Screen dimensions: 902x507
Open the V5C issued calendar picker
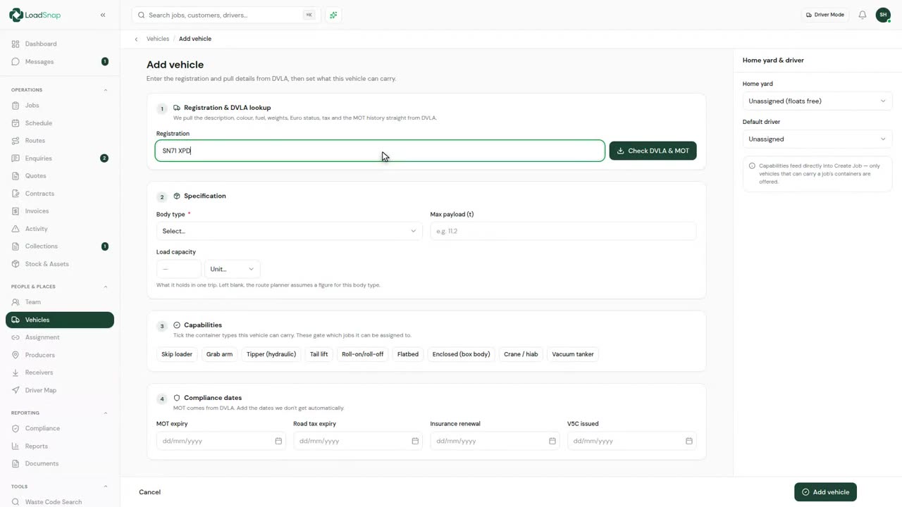(x=688, y=441)
